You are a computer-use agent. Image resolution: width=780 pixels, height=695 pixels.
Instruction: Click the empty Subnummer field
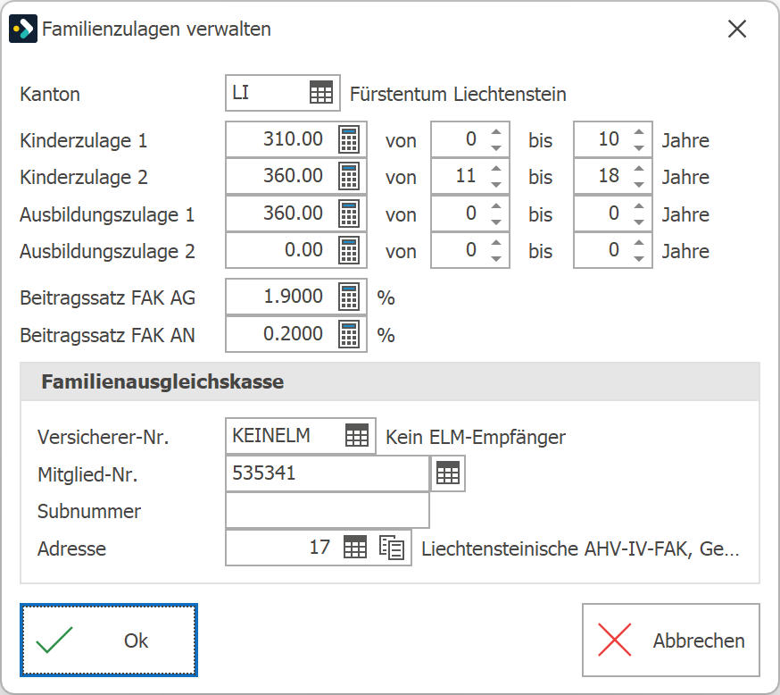[328, 510]
